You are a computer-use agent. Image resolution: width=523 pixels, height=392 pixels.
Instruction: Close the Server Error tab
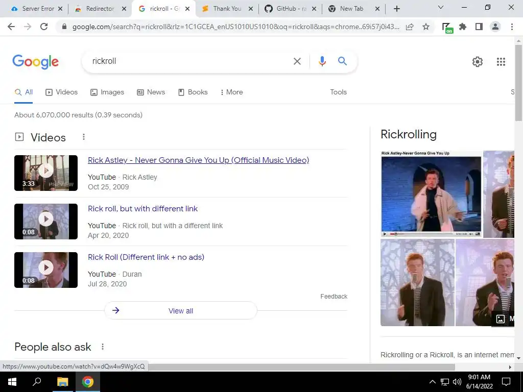pos(60,9)
